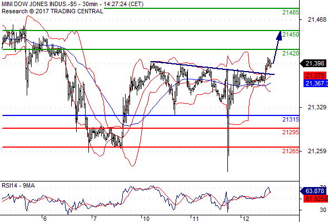Click the green 21485 resistance label
The image size is (328, 222).
click(x=291, y=12)
